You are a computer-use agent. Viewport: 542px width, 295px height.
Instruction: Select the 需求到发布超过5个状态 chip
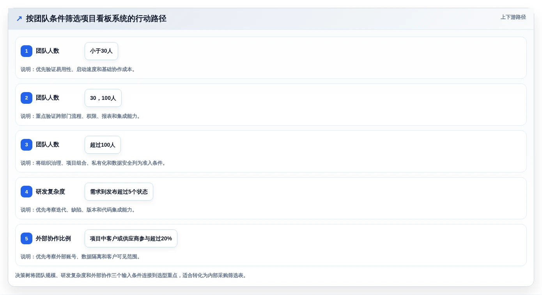(x=119, y=192)
